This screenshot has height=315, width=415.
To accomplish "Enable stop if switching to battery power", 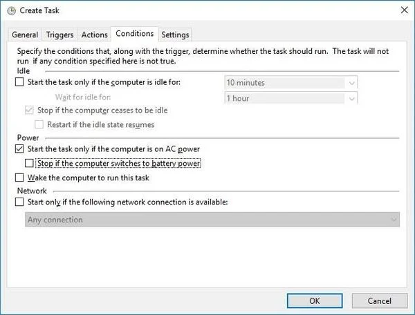I will click(28, 164).
